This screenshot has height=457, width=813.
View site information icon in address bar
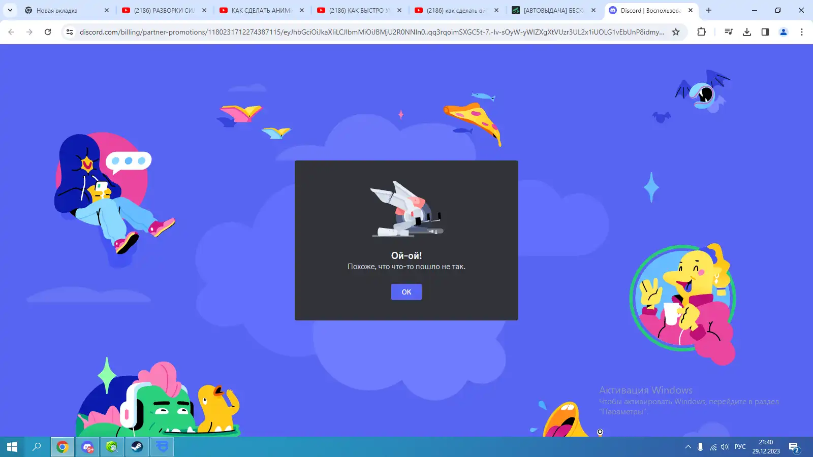point(70,32)
